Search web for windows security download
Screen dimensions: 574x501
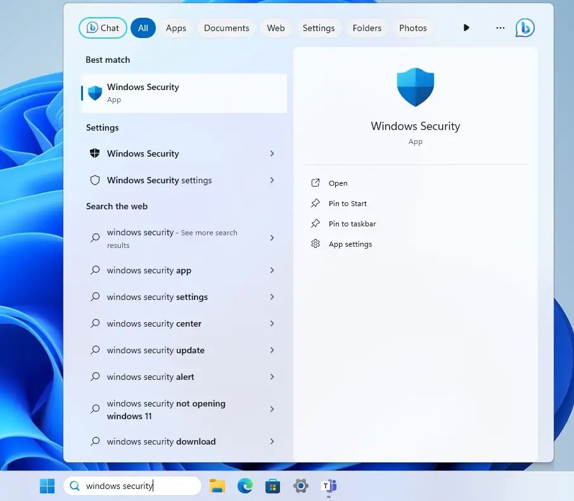pyautogui.click(x=184, y=441)
